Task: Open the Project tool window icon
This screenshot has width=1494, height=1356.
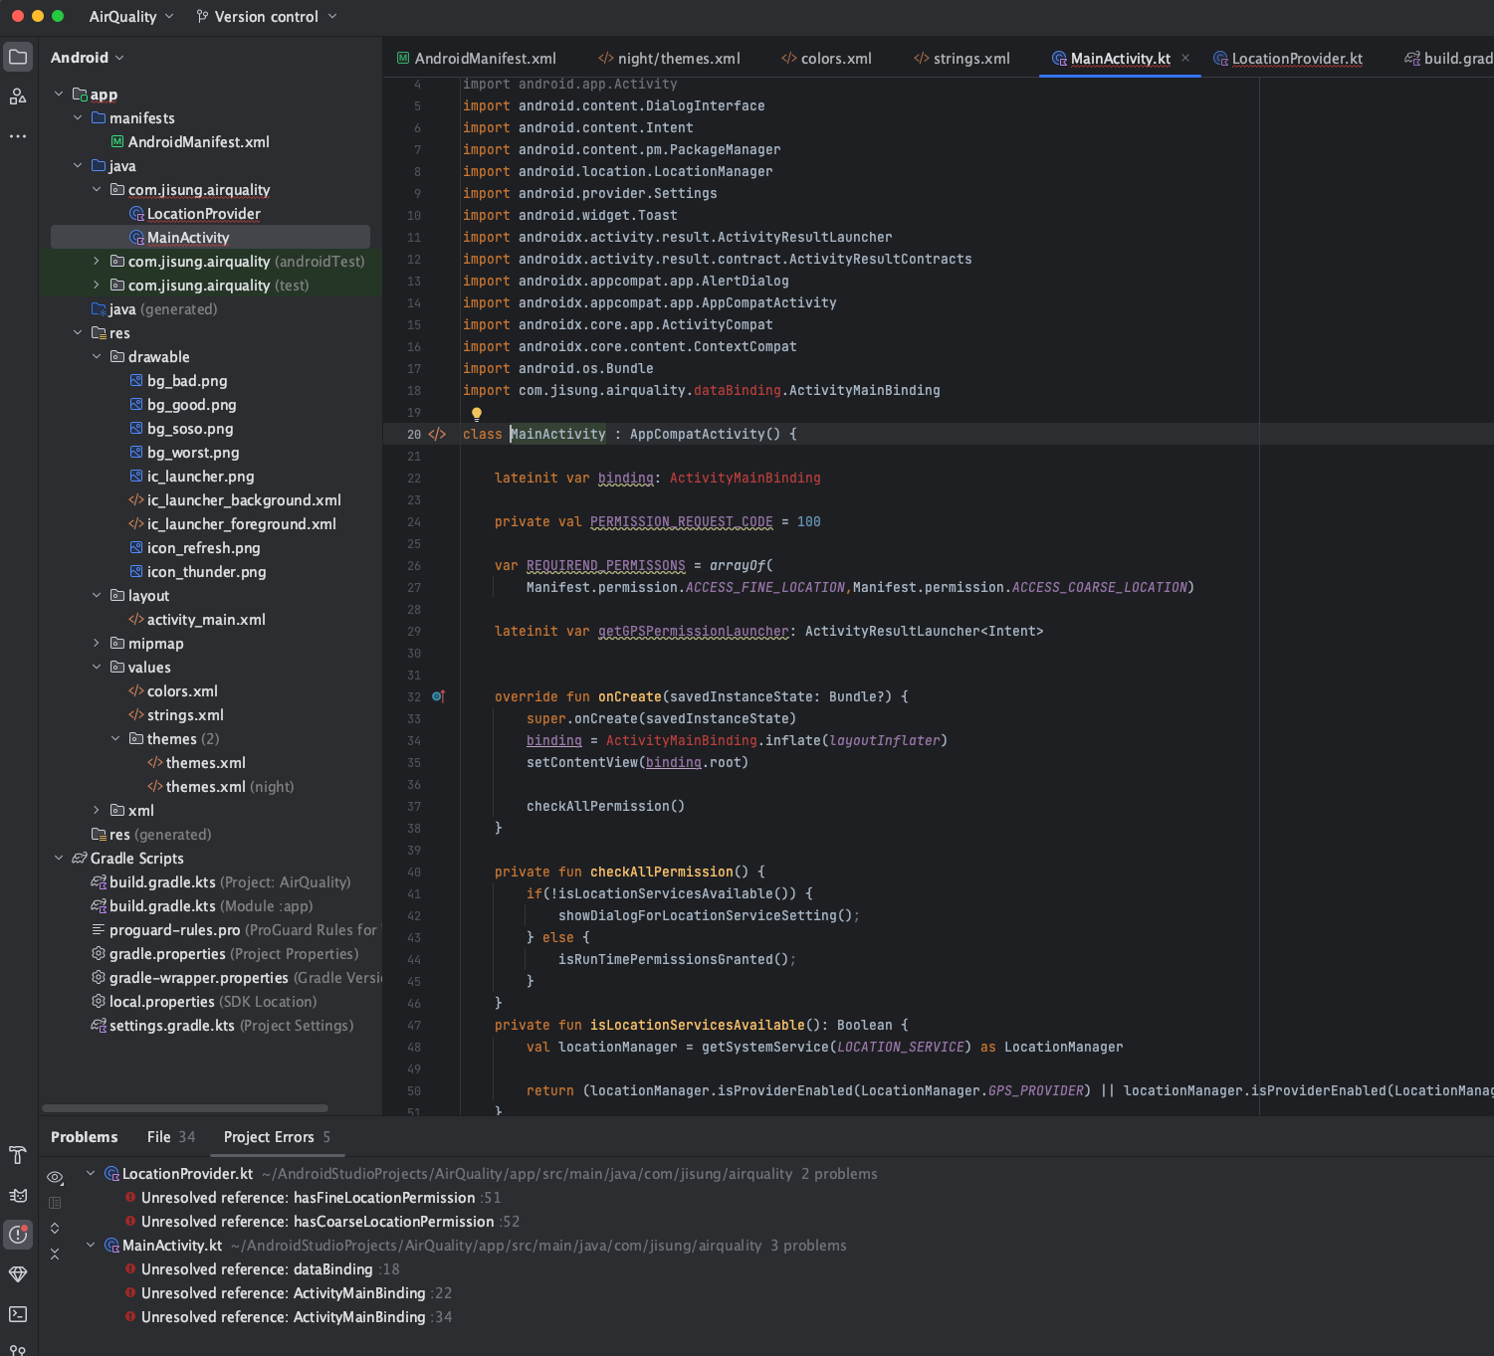Action: coord(18,57)
